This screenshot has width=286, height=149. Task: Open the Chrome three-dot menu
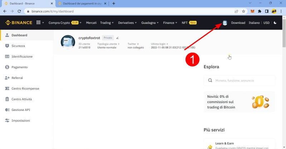pyautogui.click(x=281, y=11)
